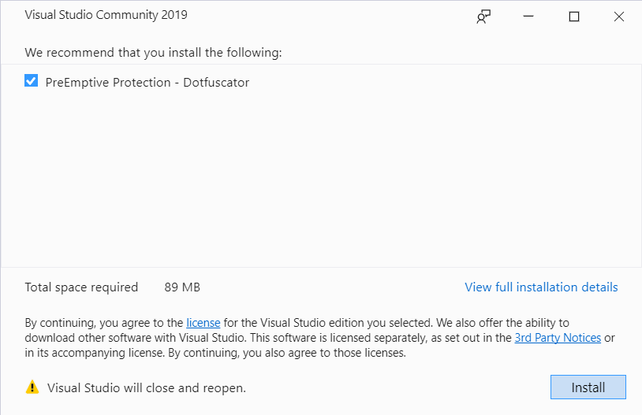Click the yellow warning triangle icon

pos(32,387)
